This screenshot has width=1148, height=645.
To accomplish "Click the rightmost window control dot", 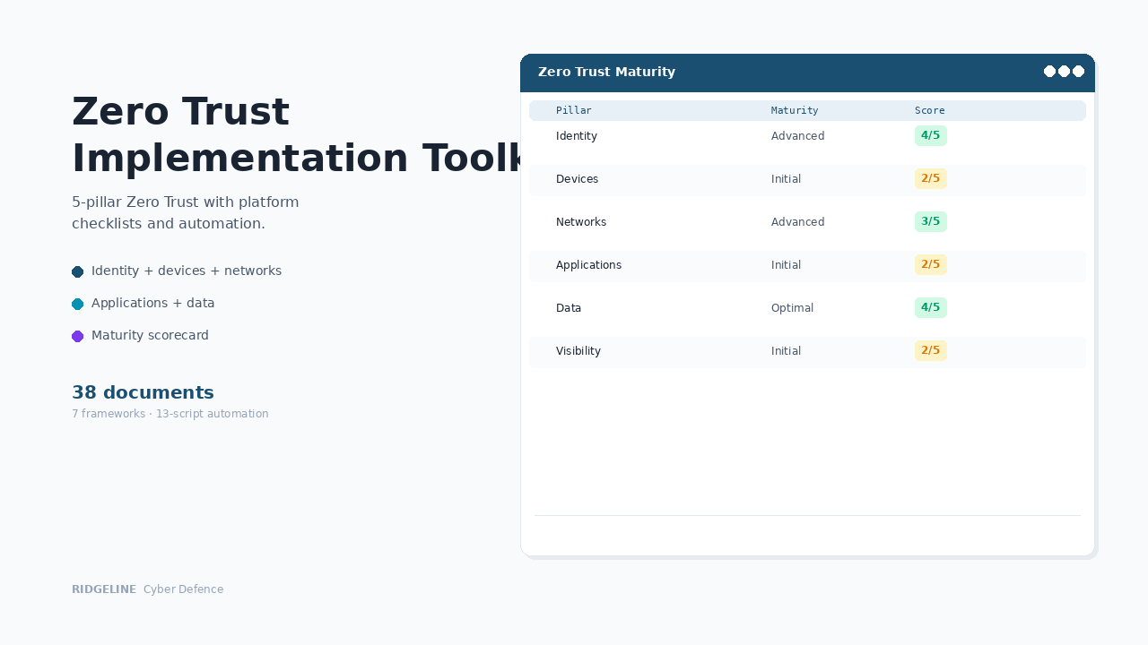I will click(x=1079, y=71).
